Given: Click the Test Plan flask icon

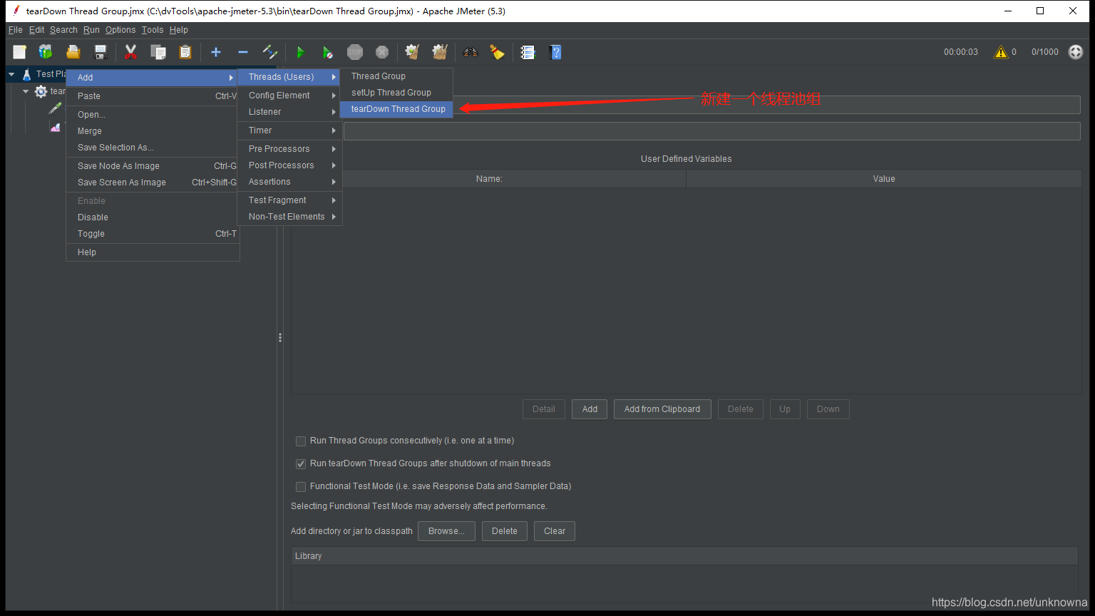Looking at the screenshot, I should coord(26,74).
